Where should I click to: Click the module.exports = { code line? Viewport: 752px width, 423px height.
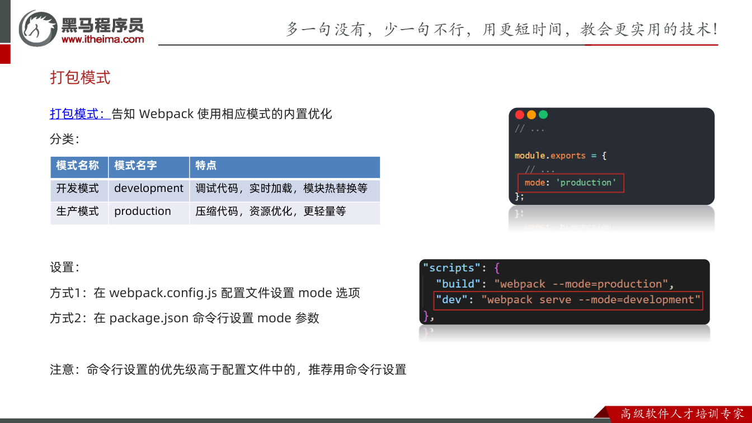click(561, 156)
